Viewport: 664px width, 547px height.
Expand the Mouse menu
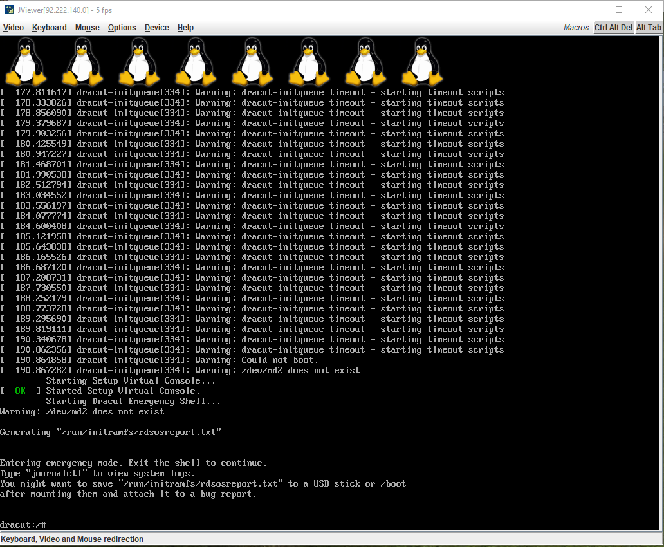(88, 28)
